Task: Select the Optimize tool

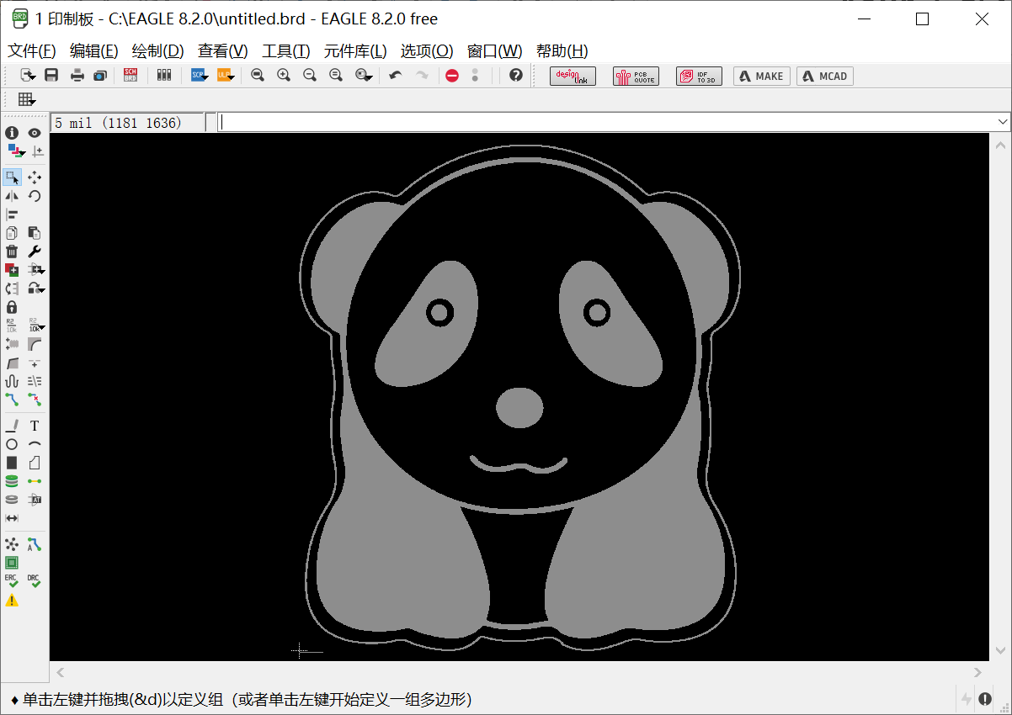Action: [x=35, y=363]
